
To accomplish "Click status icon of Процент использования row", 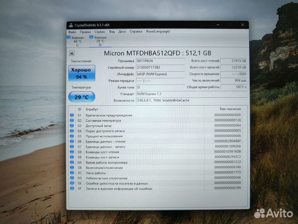I will pos(72,136).
